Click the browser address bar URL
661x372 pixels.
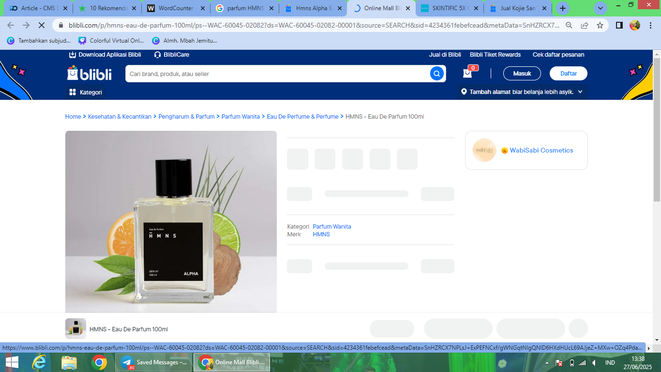[314, 25]
